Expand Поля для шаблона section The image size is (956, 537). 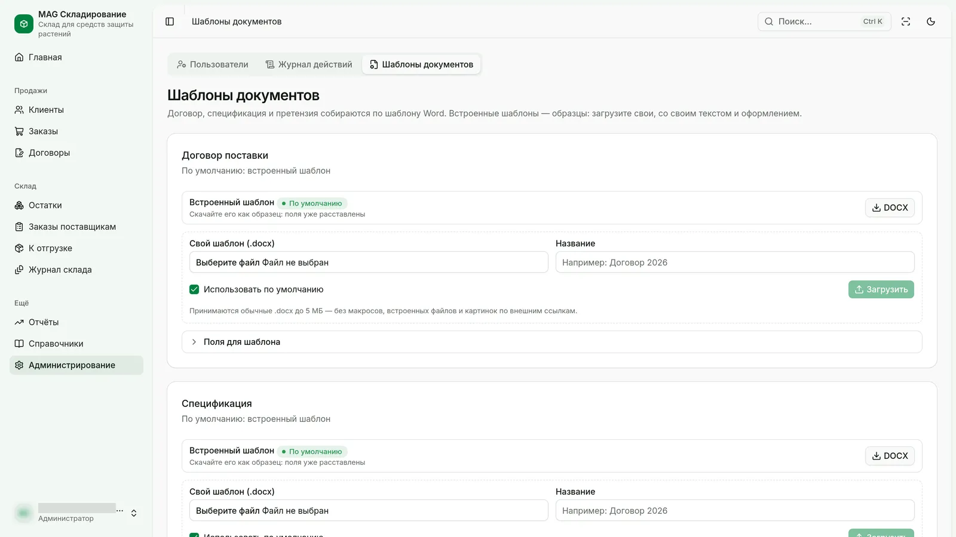point(552,342)
